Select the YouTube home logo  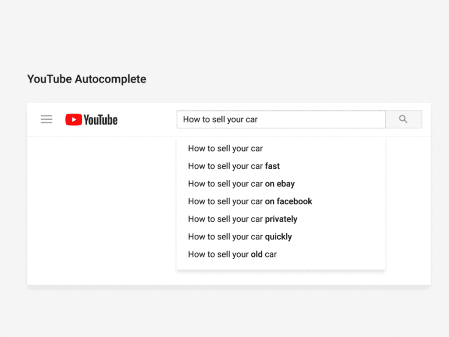click(91, 119)
